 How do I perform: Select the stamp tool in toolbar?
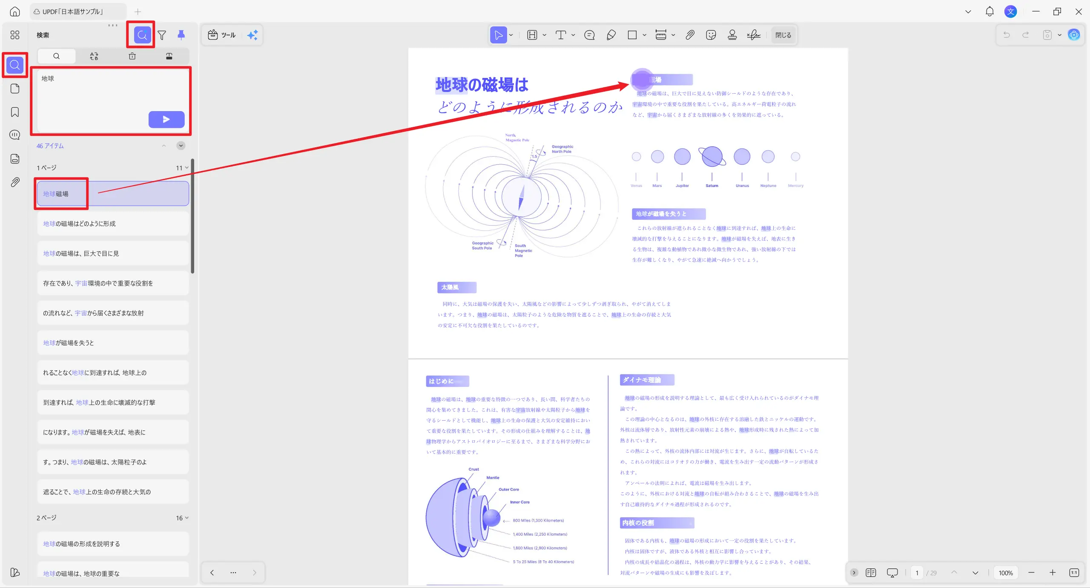pyautogui.click(x=732, y=35)
